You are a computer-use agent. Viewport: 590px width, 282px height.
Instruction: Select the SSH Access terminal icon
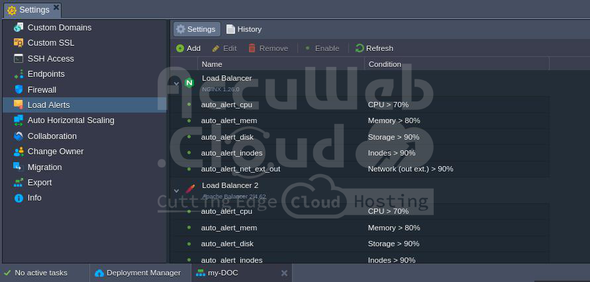click(19, 58)
